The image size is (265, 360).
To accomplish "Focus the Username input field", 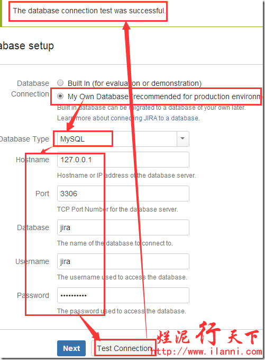I will pos(123,261).
